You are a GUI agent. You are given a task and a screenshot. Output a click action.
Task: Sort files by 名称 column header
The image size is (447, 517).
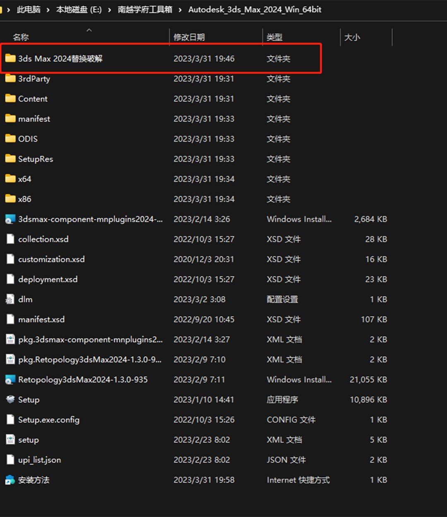coord(21,37)
